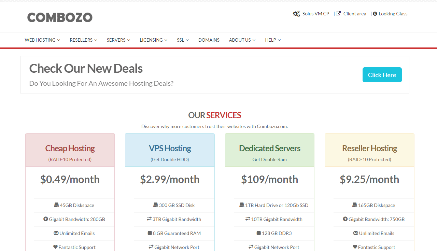Open the Cheap Hosting heading link
This screenshot has width=437, height=251.
tap(70, 148)
